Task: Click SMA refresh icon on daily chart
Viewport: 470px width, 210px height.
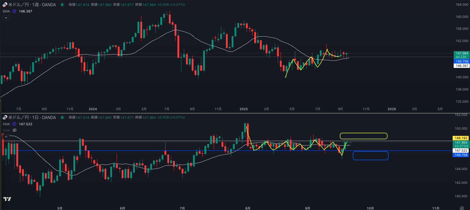Action: point(14,124)
